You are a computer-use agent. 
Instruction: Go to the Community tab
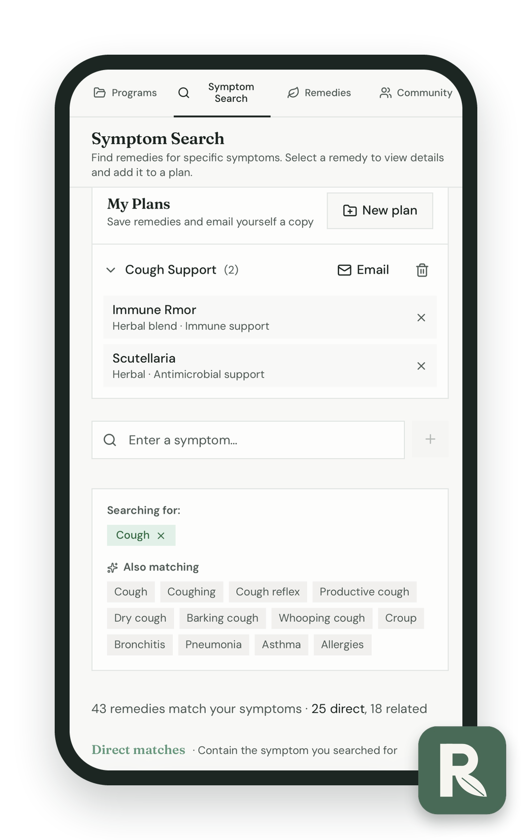pyautogui.click(x=416, y=93)
